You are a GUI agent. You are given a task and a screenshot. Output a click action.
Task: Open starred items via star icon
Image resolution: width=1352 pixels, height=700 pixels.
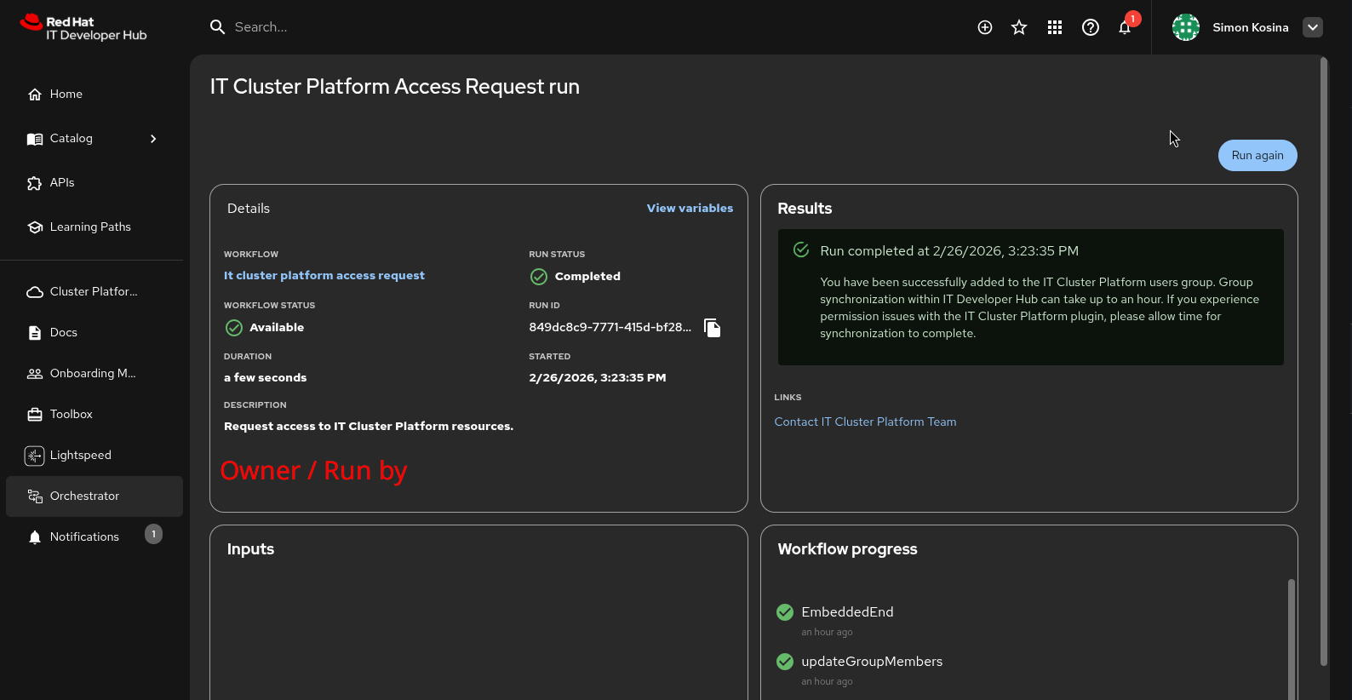tap(1019, 27)
